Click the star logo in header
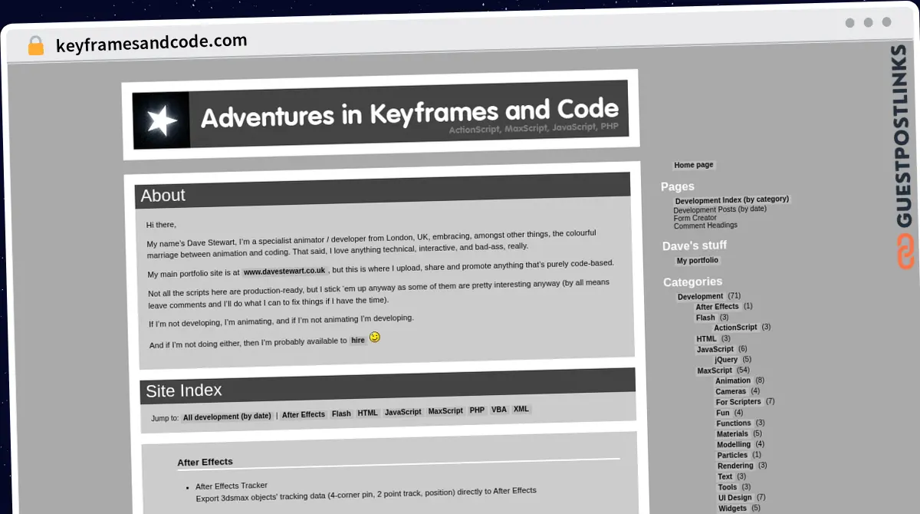 pos(162,120)
